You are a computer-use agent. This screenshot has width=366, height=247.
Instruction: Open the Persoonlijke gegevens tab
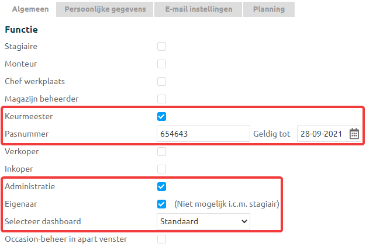[105, 9]
